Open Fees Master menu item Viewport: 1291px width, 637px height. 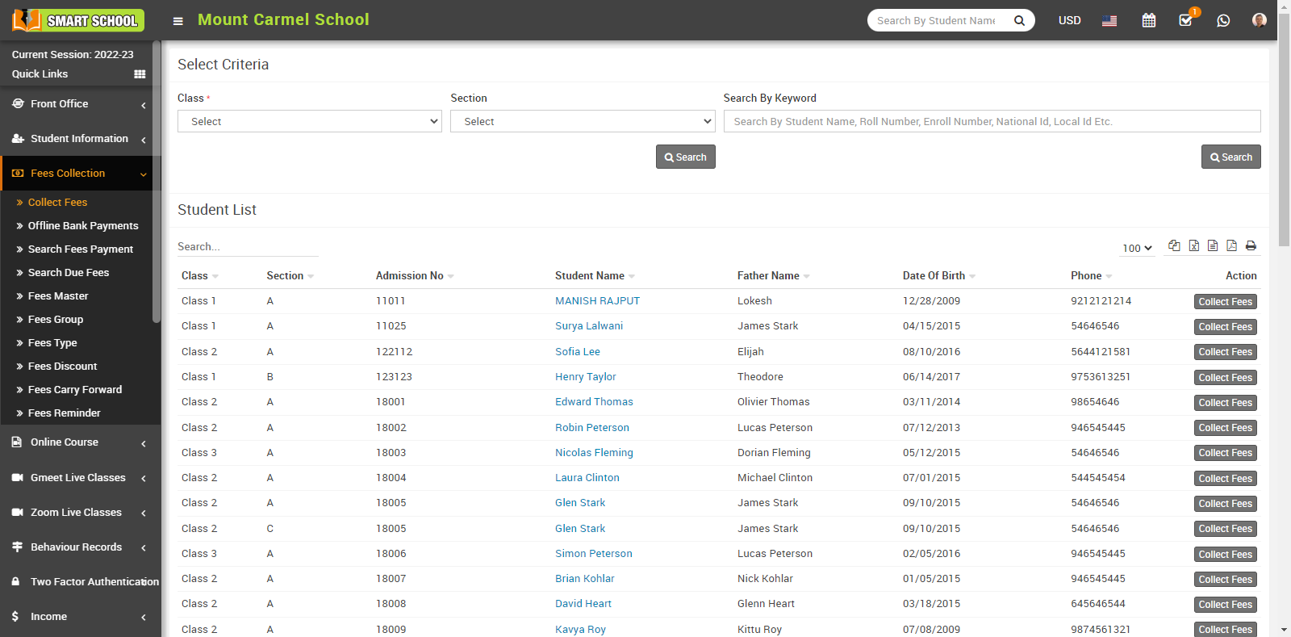click(x=58, y=296)
